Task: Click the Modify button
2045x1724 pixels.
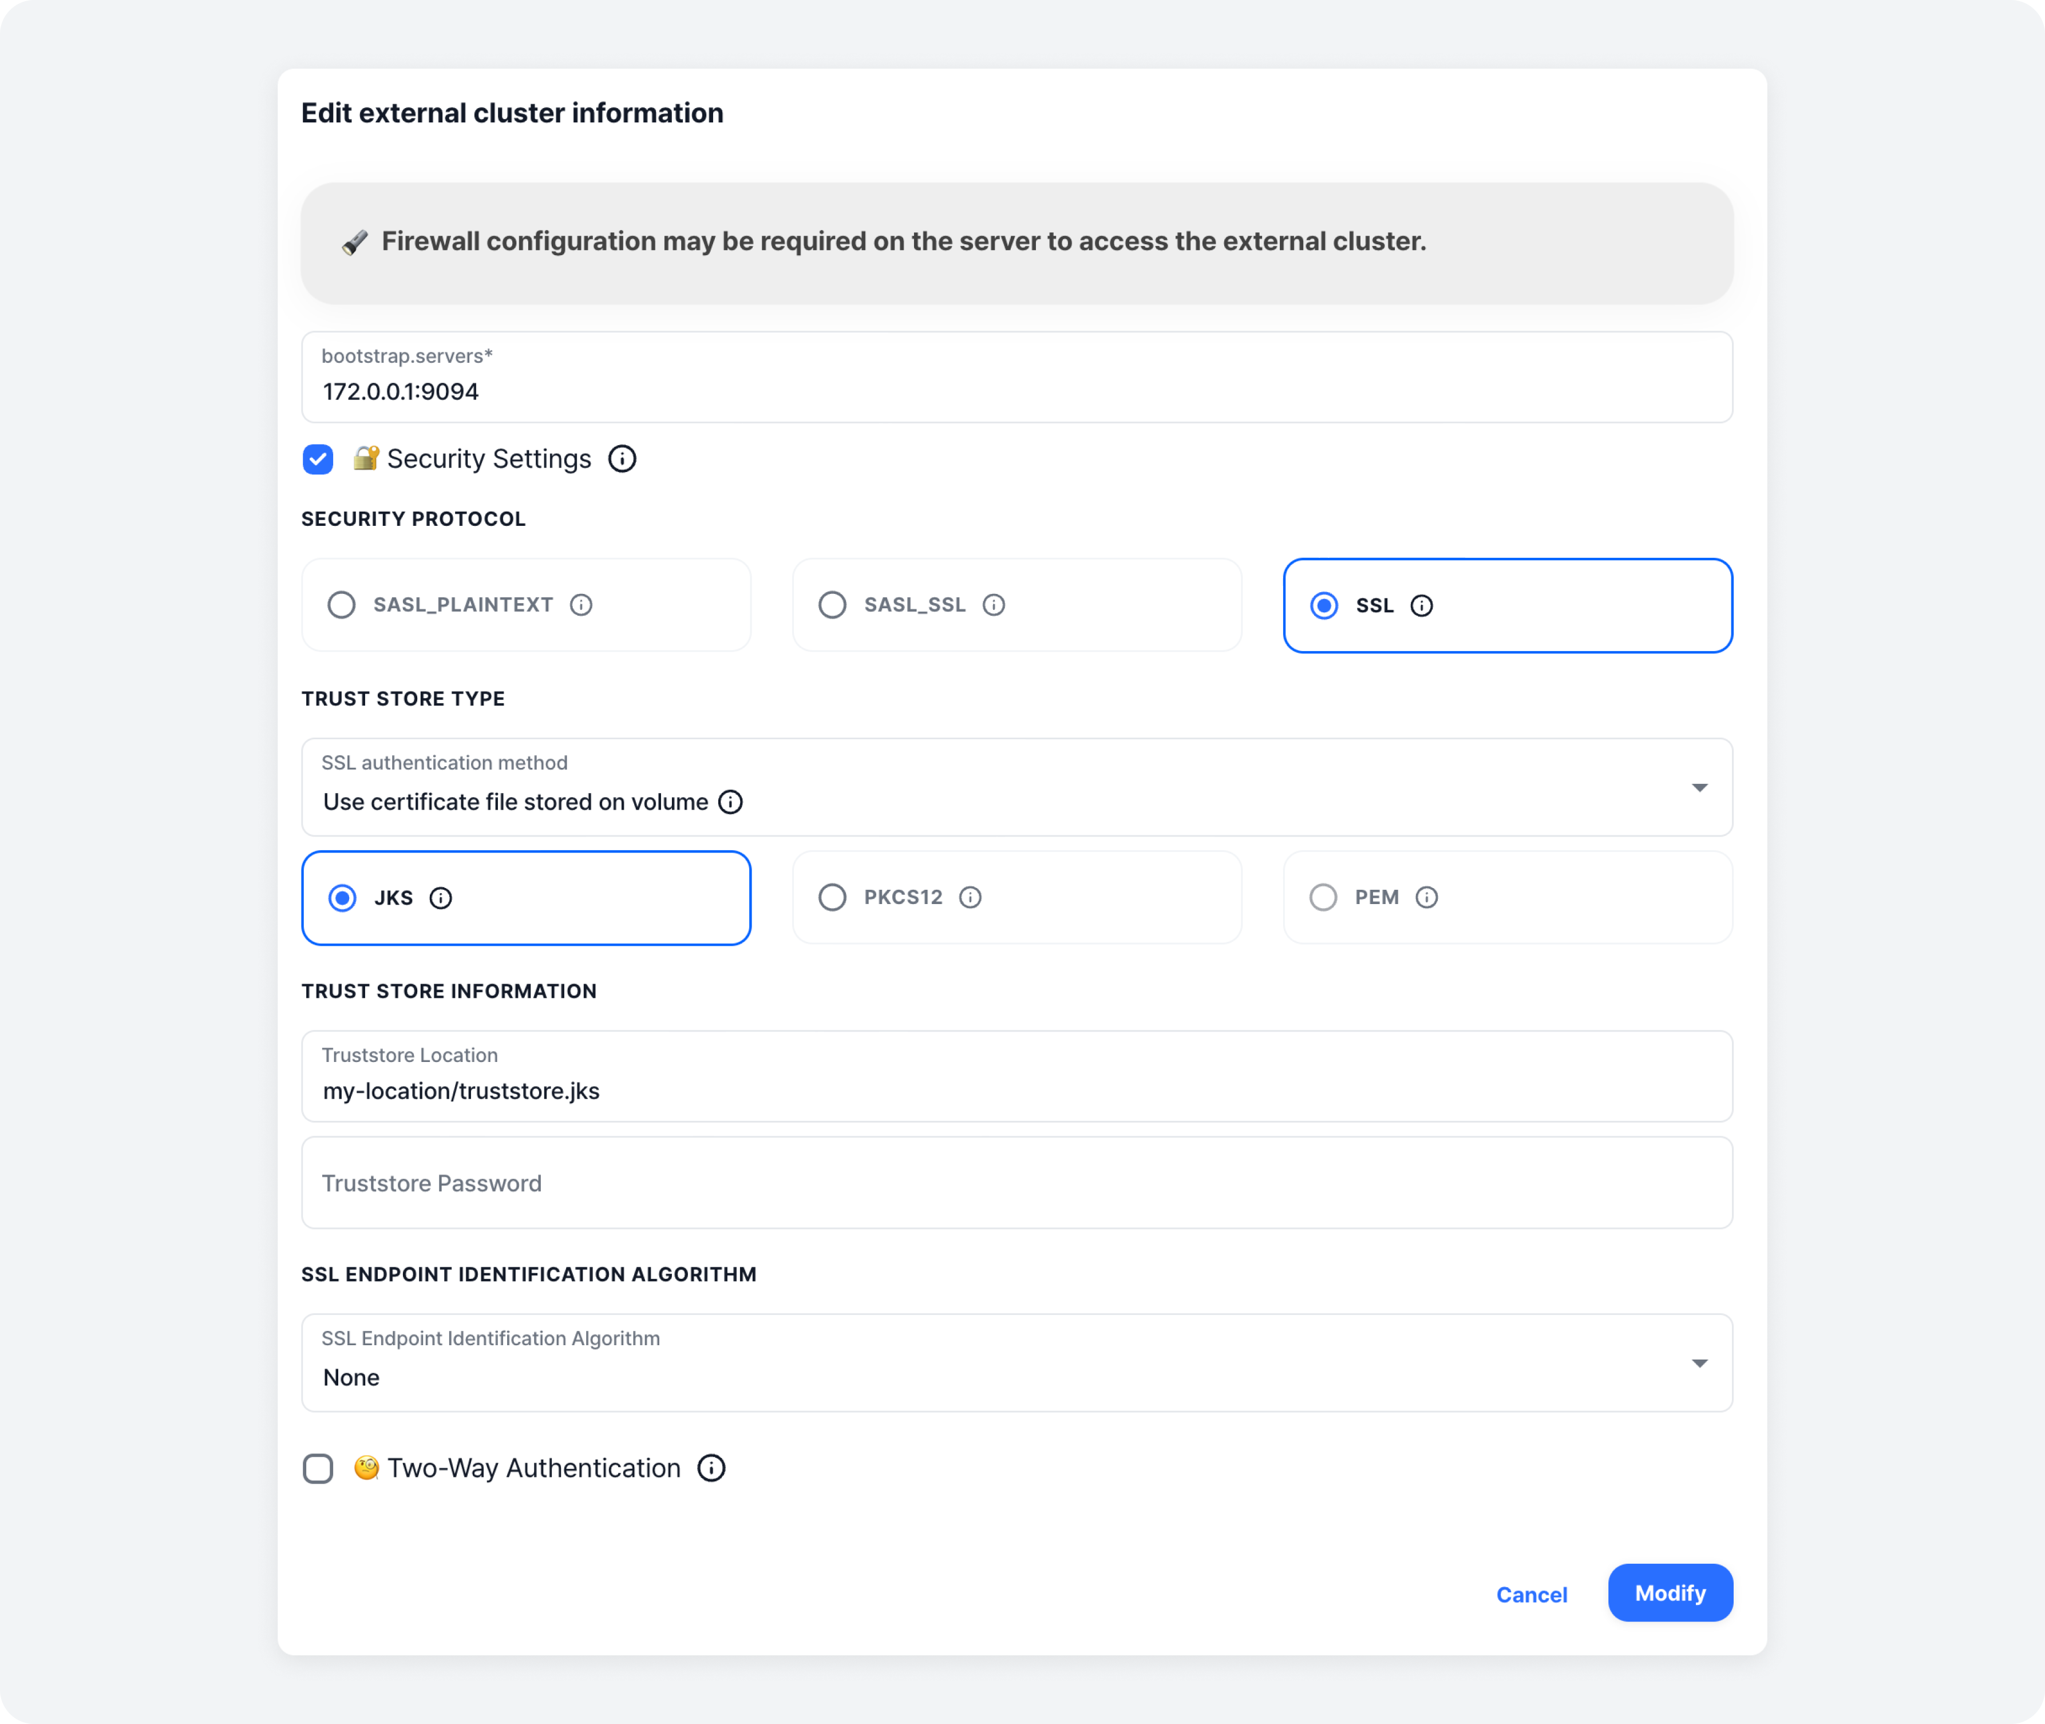Action: 1670,1593
